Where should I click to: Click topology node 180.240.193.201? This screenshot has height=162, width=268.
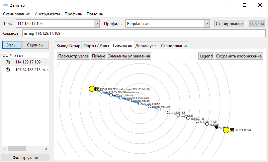click(x=140, y=104)
